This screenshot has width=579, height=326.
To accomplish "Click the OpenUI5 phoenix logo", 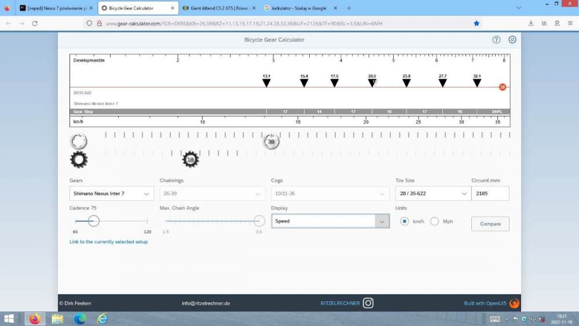I will pos(514,303).
